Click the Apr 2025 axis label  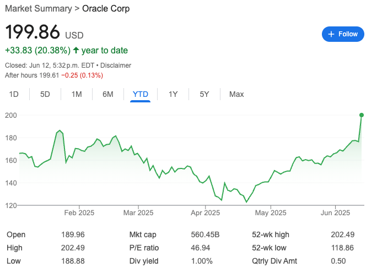pyautogui.click(x=206, y=213)
